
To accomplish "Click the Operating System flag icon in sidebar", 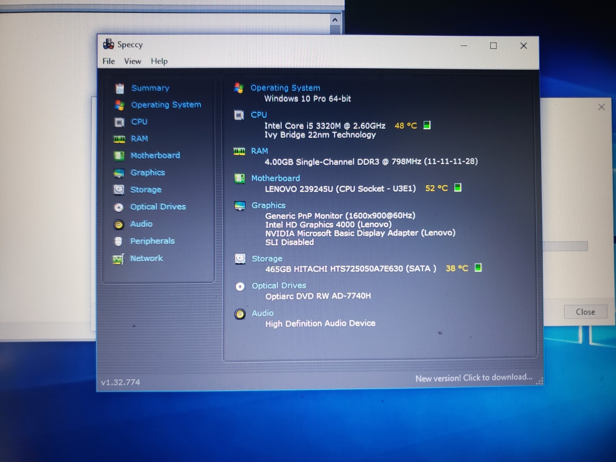I will pyautogui.click(x=119, y=105).
